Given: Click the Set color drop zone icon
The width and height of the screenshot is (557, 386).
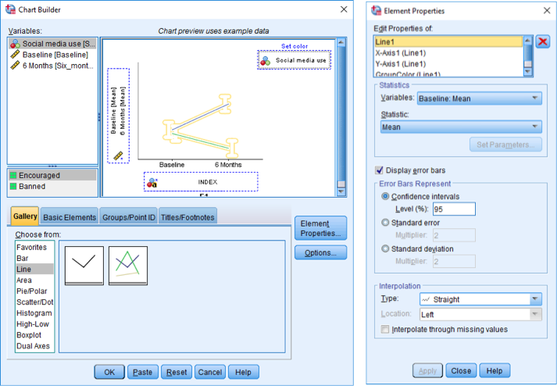Looking at the screenshot, I should 266,60.
